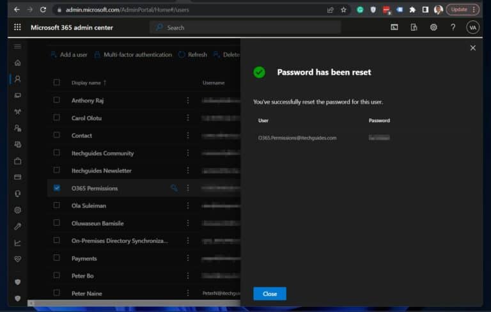This screenshot has height=312, width=491.
Task: Open more actions for Contact
Action: pyautogui.click(x=188, y=136)
